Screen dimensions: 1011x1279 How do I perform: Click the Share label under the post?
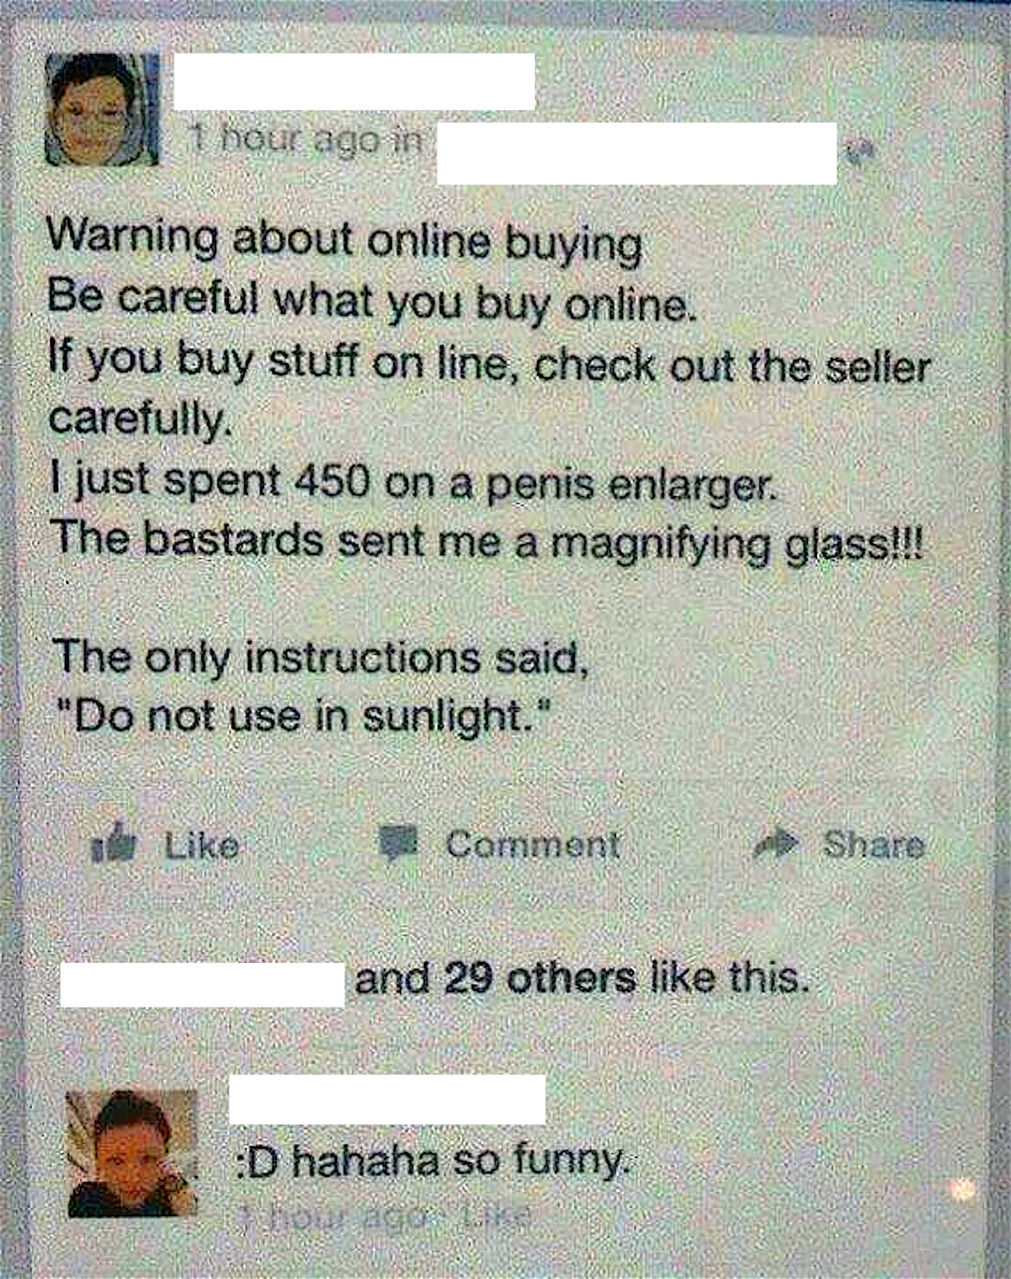click(873, 845)
